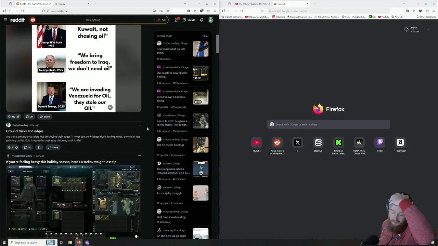Open Reddit chat with notification badge
Image resolution: width=438 pixels, height=246 pixels.
[x=177, y=20]
